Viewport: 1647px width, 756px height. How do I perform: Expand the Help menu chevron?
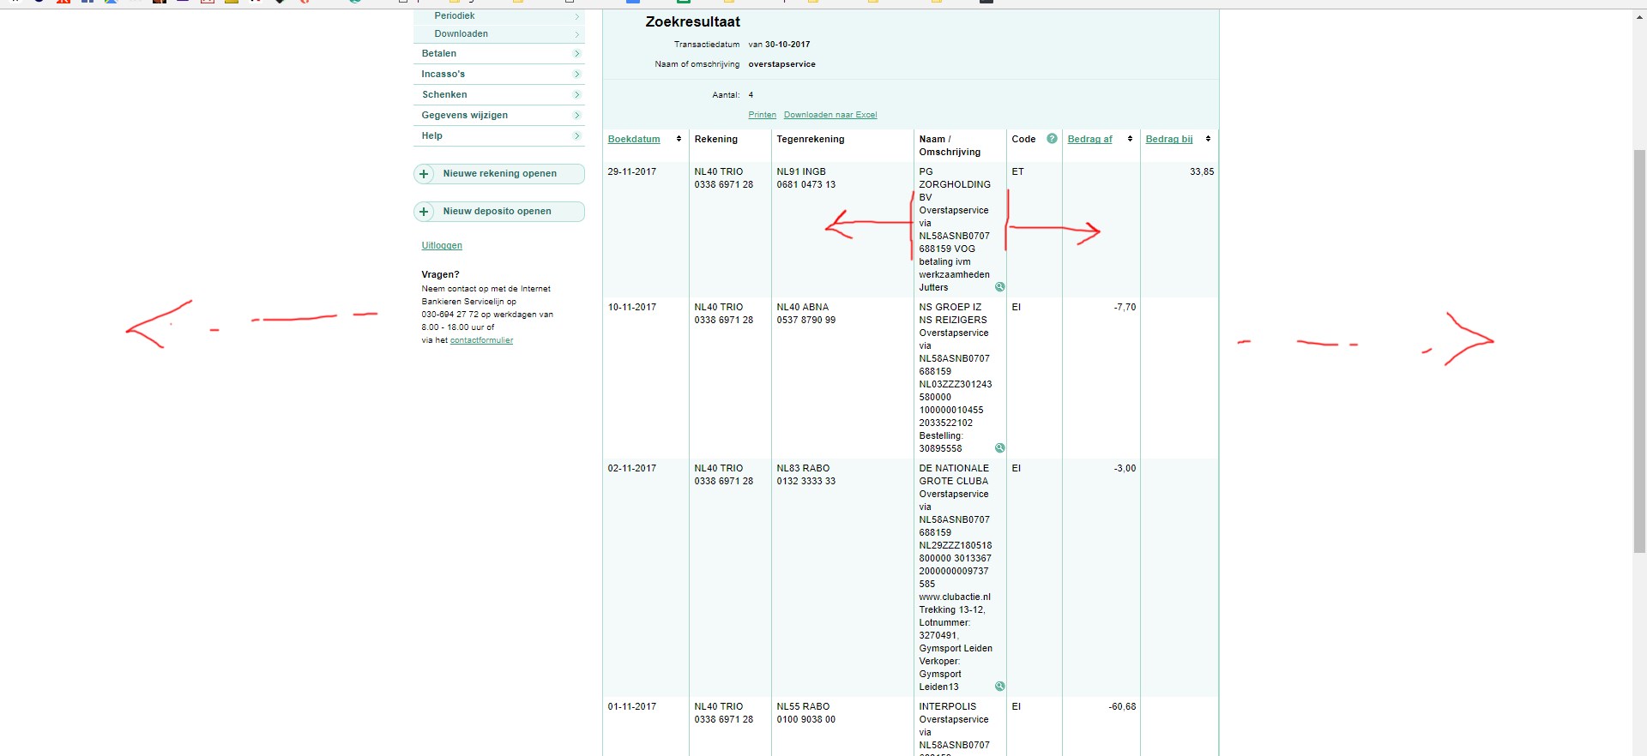[x=576, y=136]
